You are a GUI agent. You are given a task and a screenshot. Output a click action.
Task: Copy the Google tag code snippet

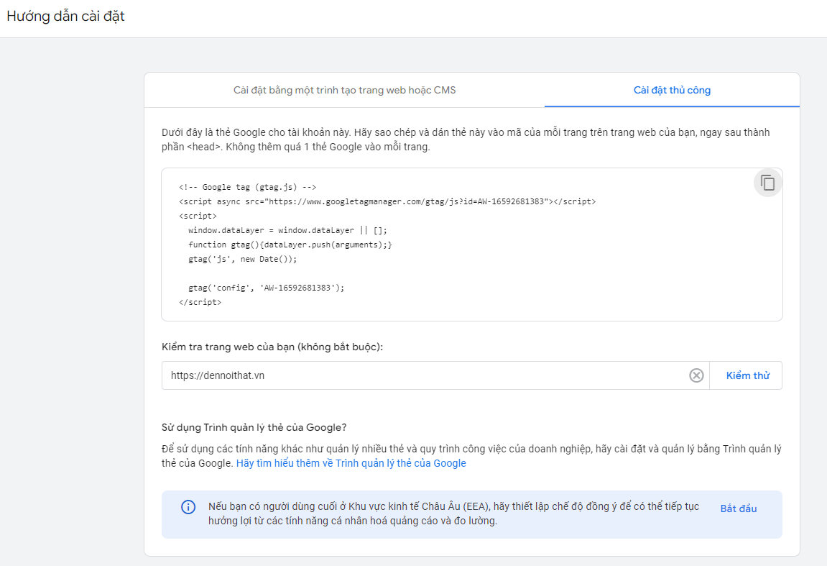767,183
